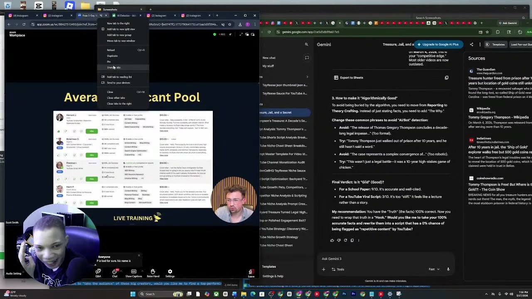This screenshot has width=532, height=299.
Task: Bookmark the Zoom page with the star
Action: tap(229, 25)
